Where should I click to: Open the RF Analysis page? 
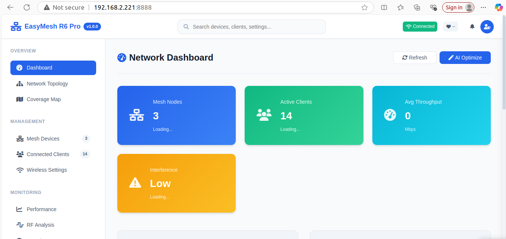tap(40, 225)
